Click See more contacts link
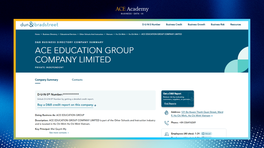This screenshot has height=148, width=264. coord(59,133)
